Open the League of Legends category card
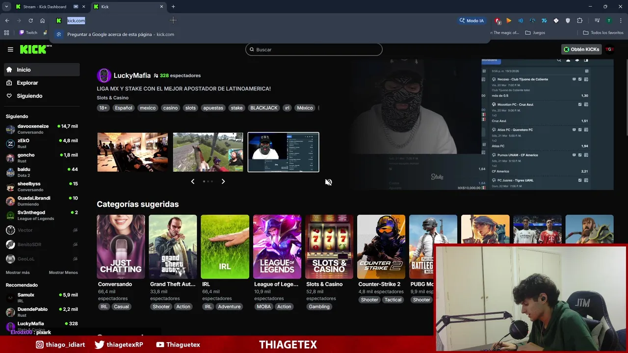The height and width of the screenshot is (353, 628). point(277,247)
